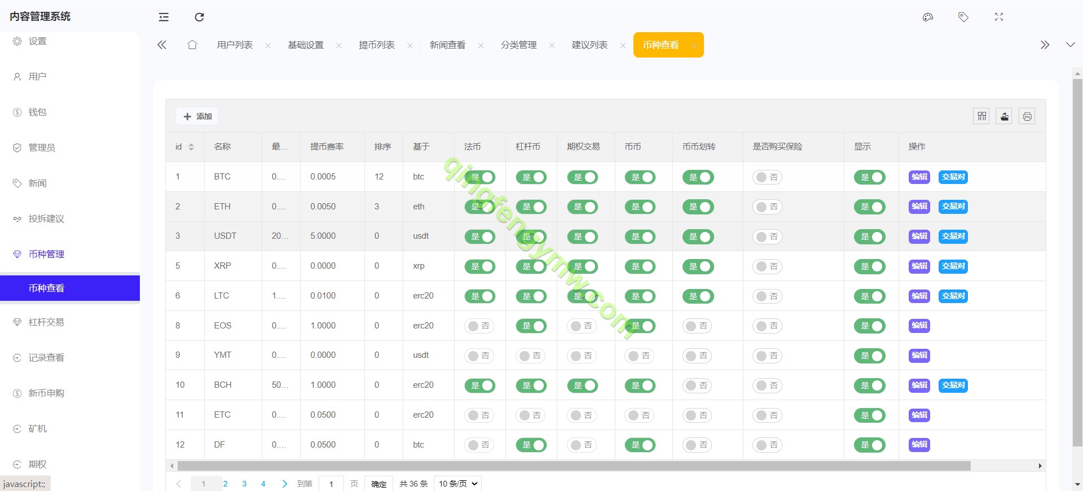Click 编辑 button for BTC row
Image resolution: width=1083 pixels, height=491 pixels.
919,177
